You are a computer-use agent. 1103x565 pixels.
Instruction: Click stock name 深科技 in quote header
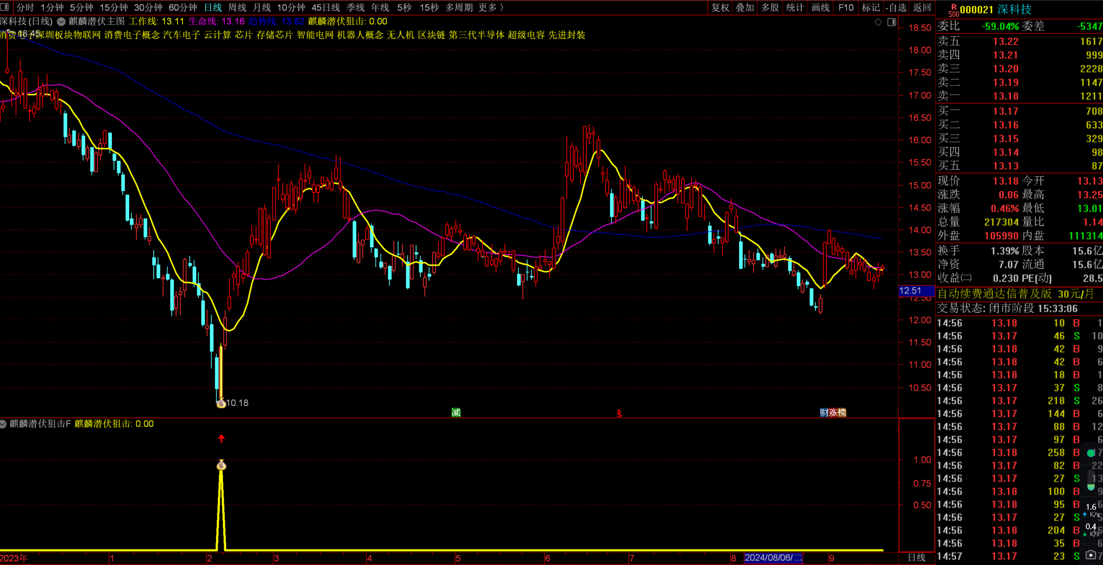(1014, 10)
